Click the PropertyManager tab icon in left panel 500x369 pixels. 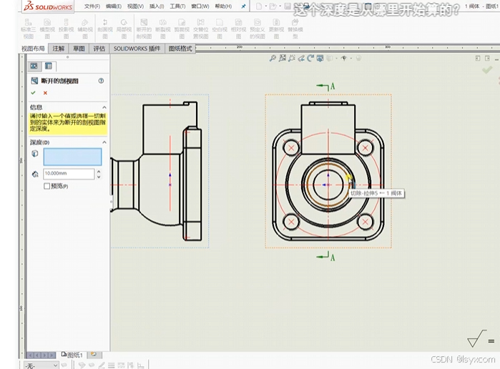[49, 66]
